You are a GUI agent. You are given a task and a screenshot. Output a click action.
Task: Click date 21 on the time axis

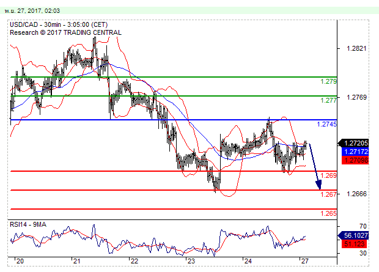[x=76, y=261]
